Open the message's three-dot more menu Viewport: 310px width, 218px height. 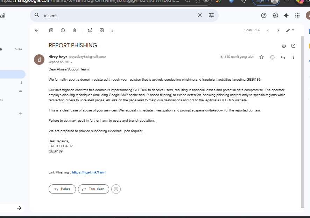[294, 57]
